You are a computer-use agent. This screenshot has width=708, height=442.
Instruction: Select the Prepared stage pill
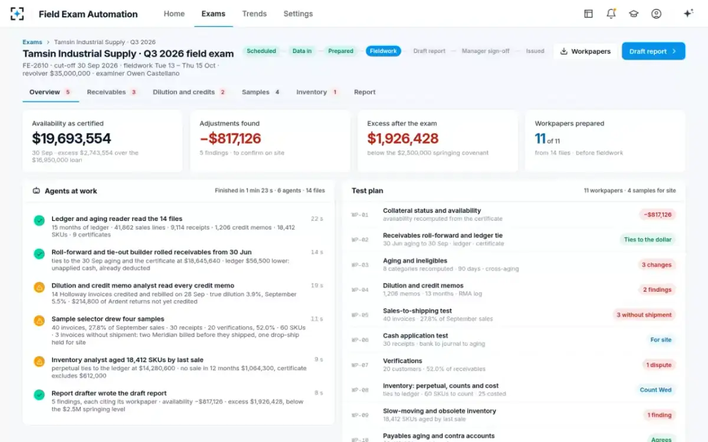tap(341, 51)
